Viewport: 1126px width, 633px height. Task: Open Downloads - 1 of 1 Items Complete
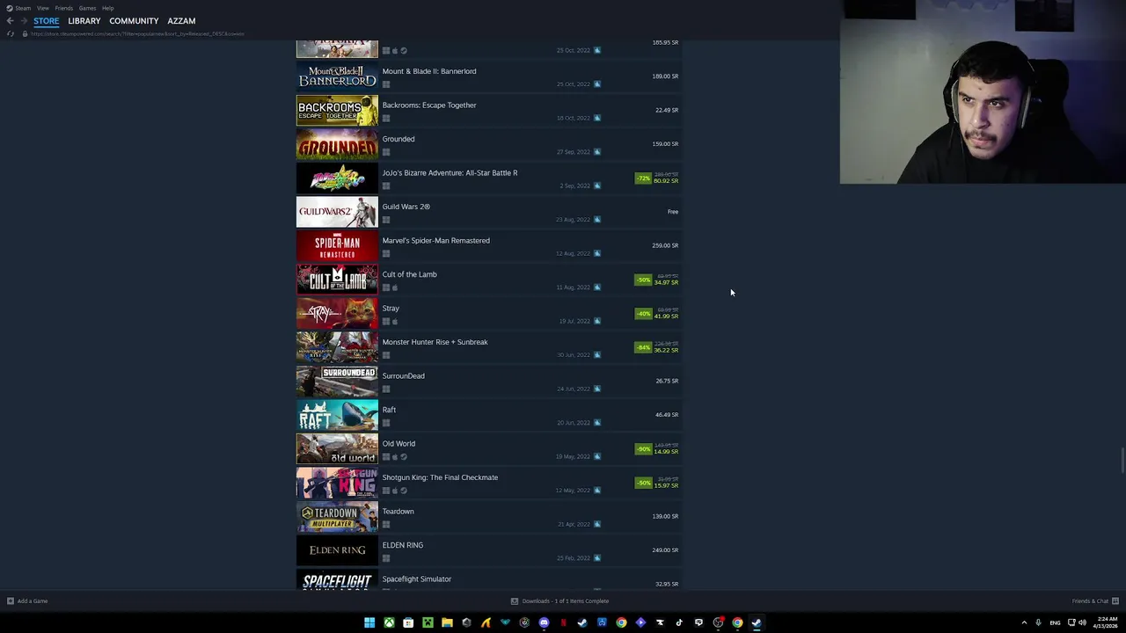(559, 601)
